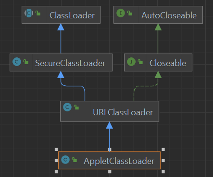Click the green public lock on ClassLoader
This screenshot has width=213, height=177.
pos(38,13)
